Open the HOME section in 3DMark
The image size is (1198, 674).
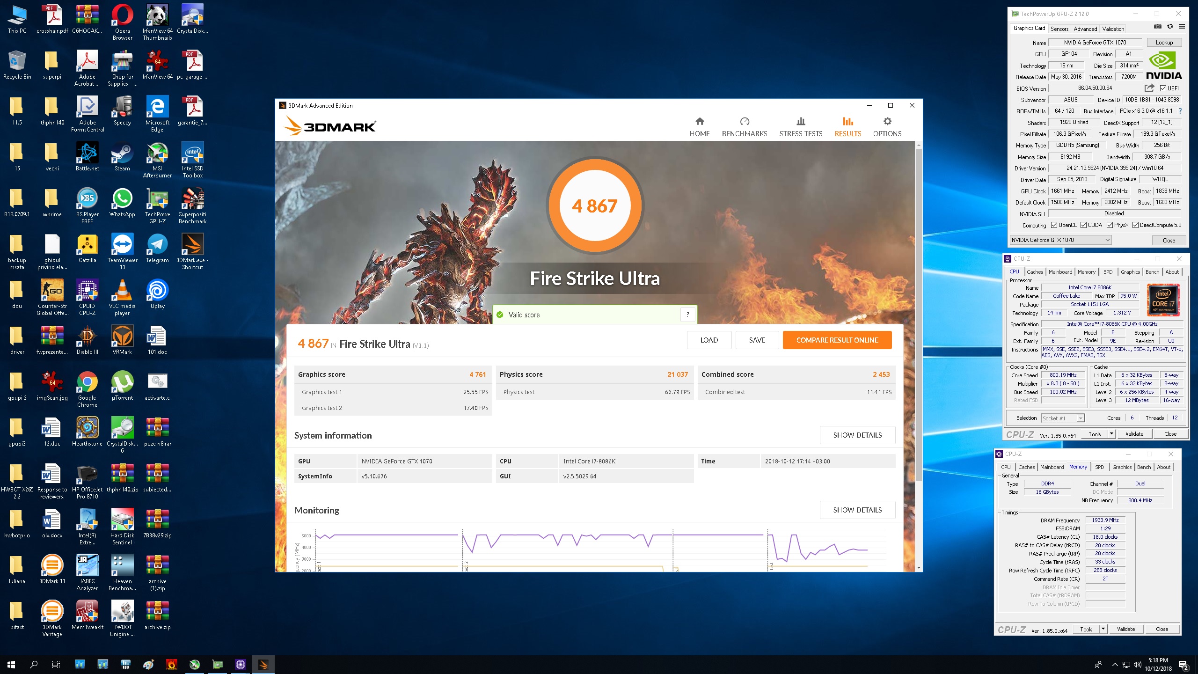(700, 127)
